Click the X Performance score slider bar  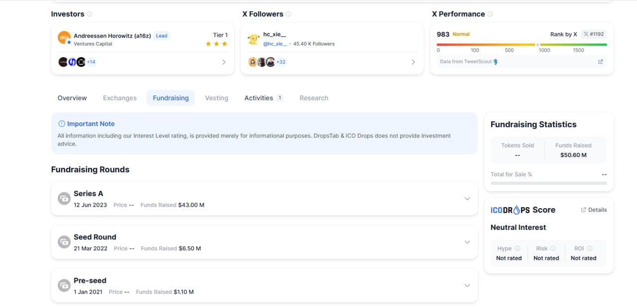point(522,45)
